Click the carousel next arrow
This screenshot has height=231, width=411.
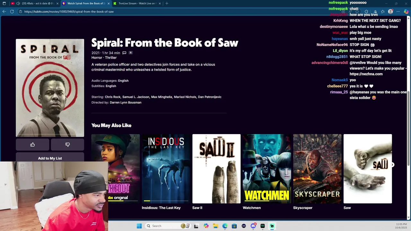pos(392,165)
